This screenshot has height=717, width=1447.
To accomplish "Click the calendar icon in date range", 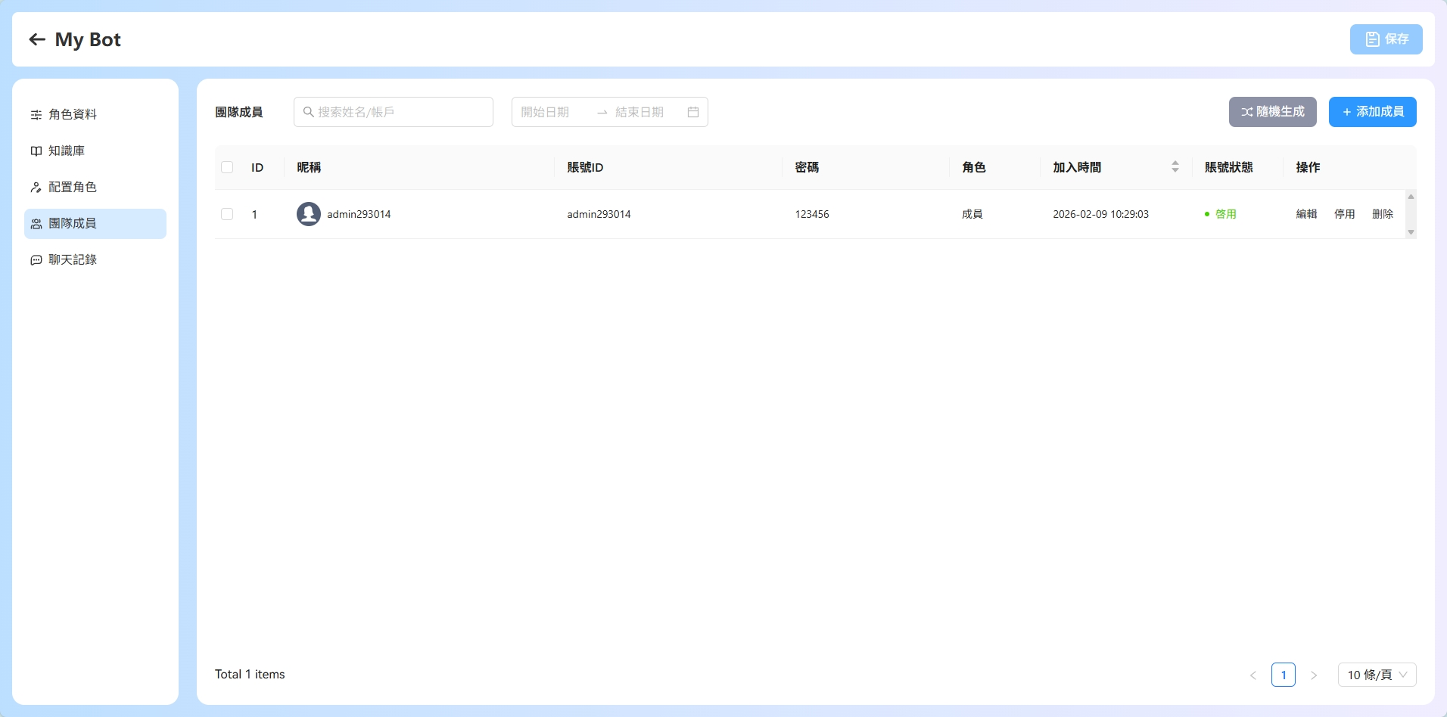I will [692, 112].
